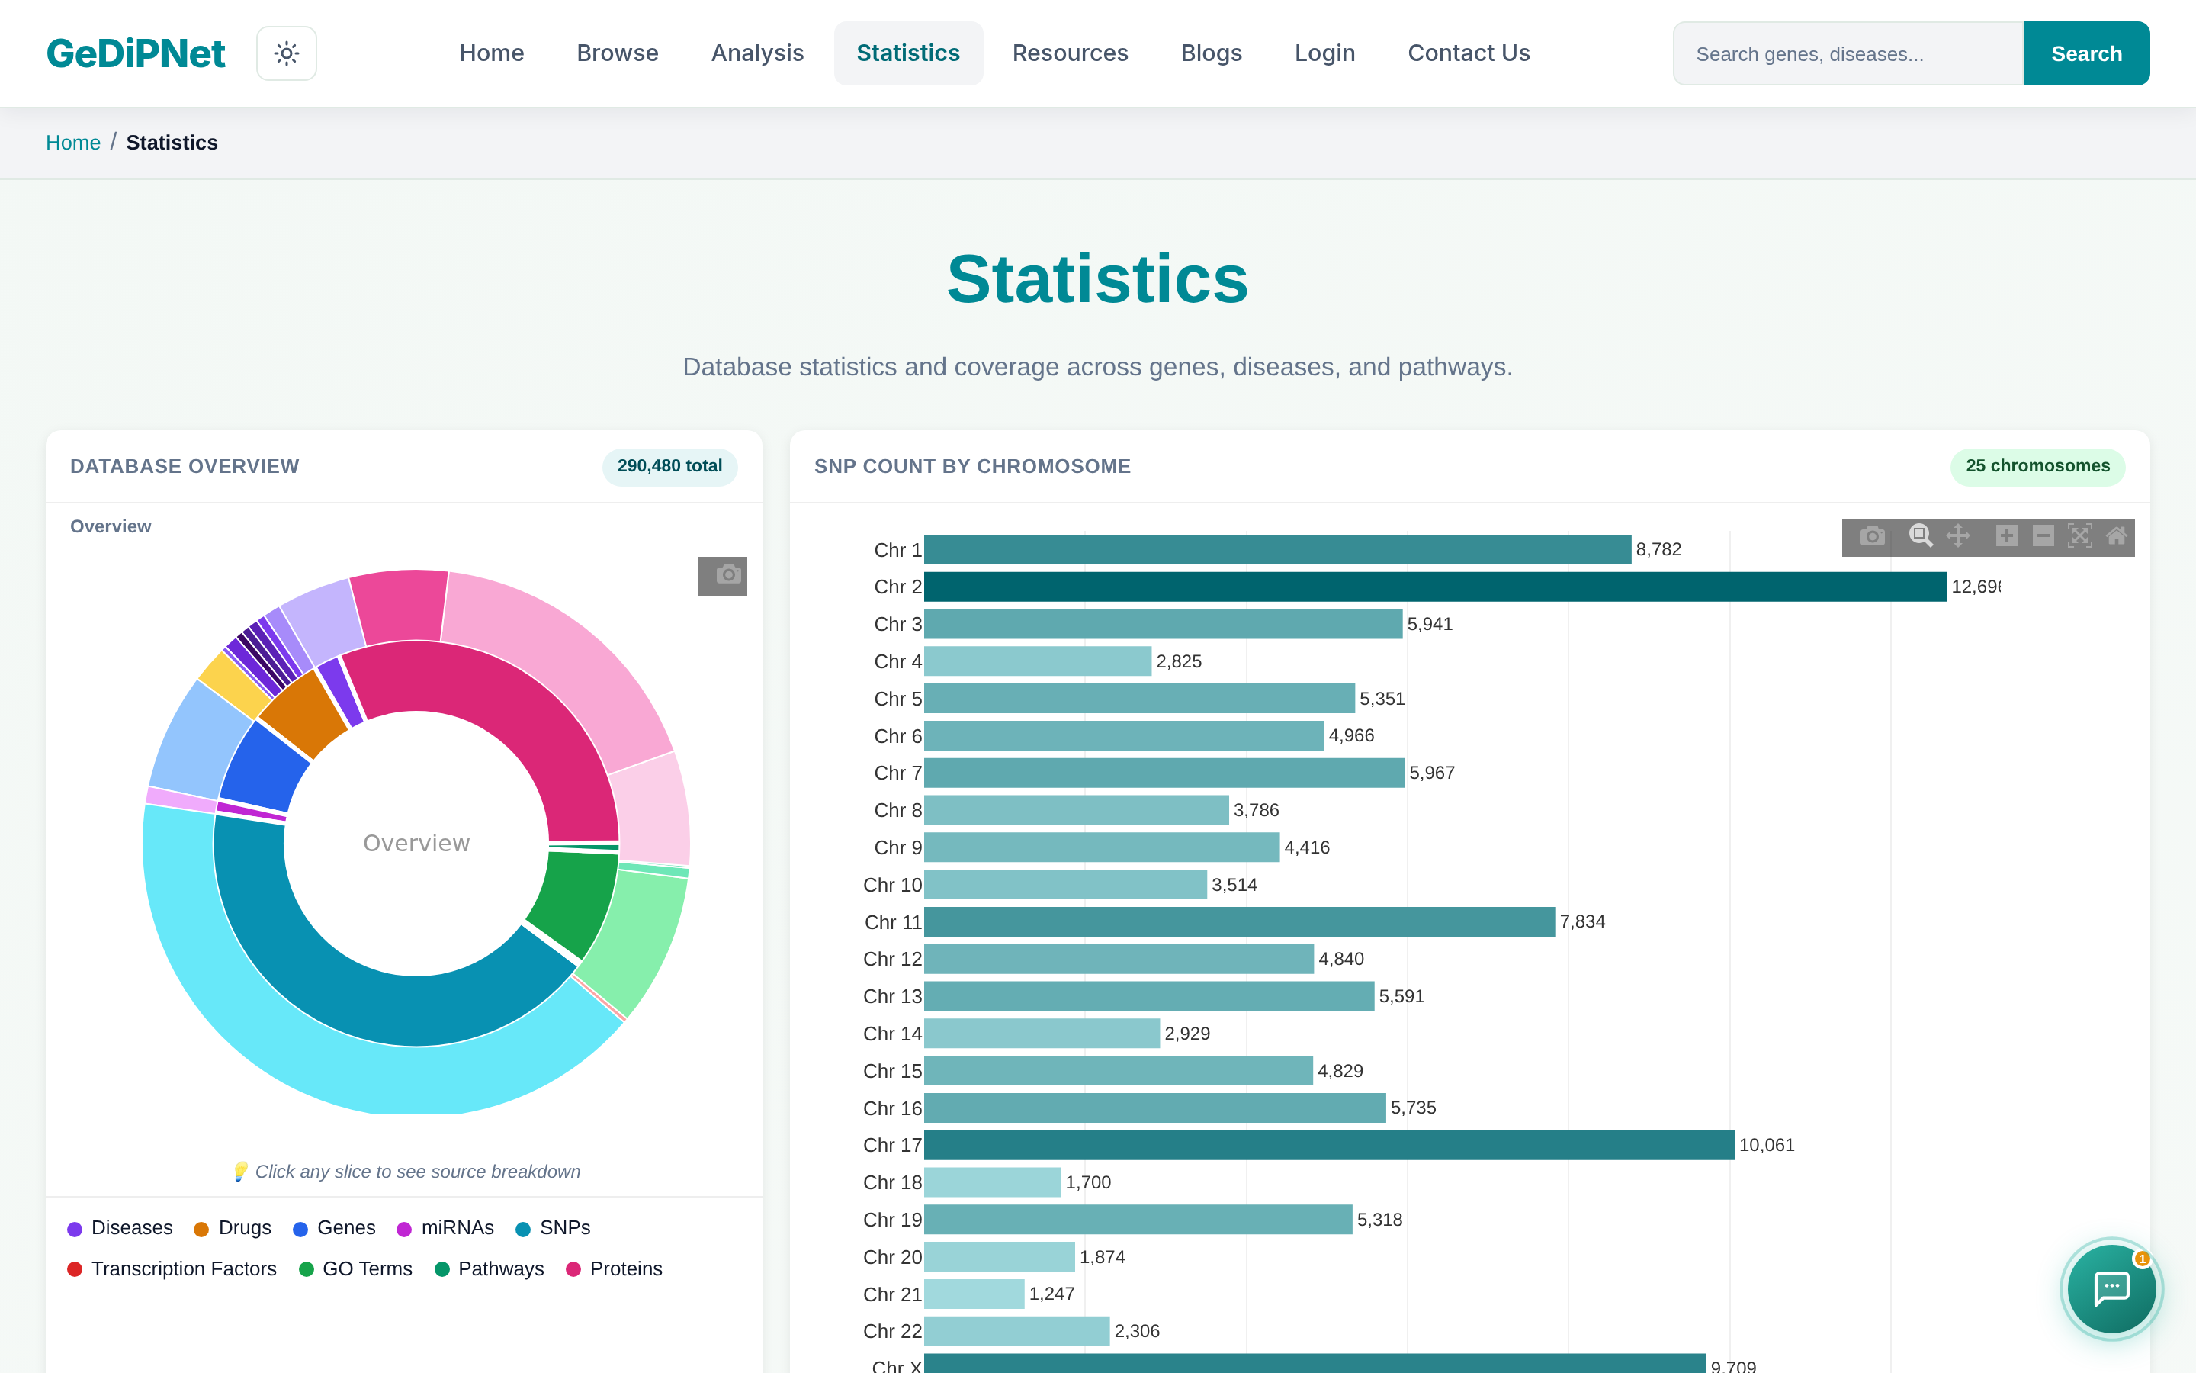Toggle the miRNAs legend entry
The width and height of the screenshot is (2196, 1373).
click(445, 1228)
